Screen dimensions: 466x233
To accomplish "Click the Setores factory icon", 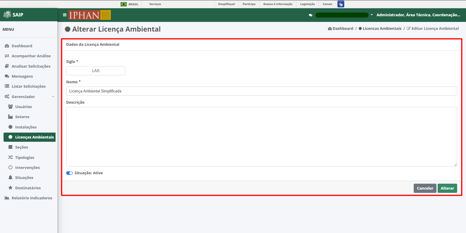I will [x=10, y=117].
